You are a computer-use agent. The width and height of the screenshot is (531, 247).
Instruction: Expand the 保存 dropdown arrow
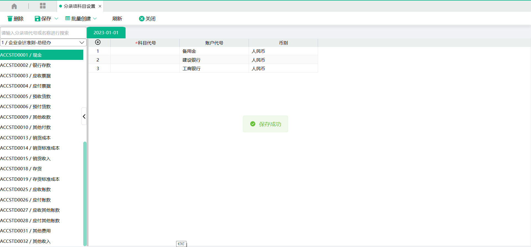tap(56, 18)
